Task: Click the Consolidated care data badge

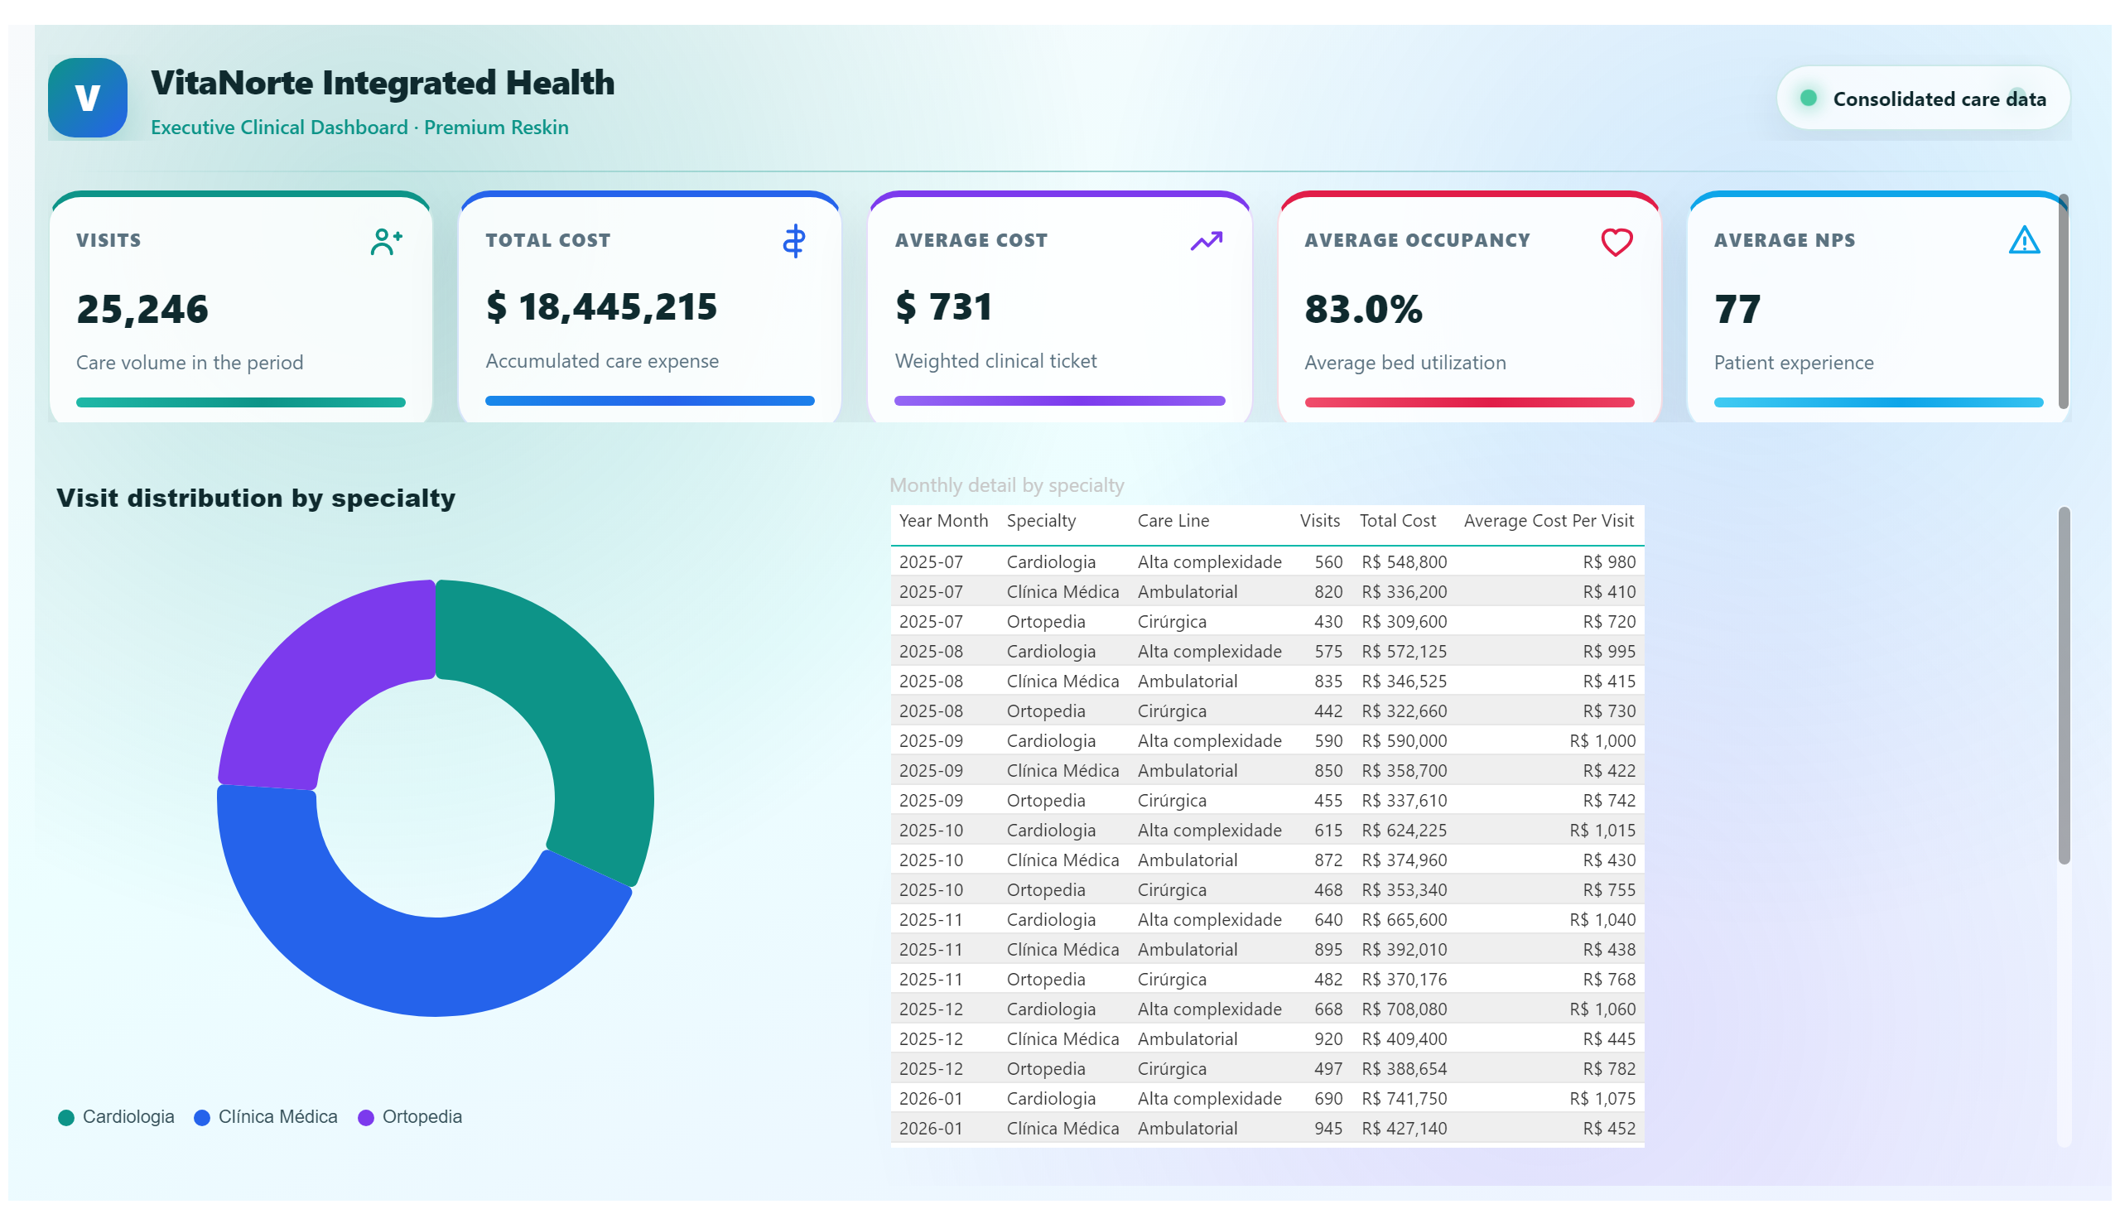Action: click(1922, 98)
